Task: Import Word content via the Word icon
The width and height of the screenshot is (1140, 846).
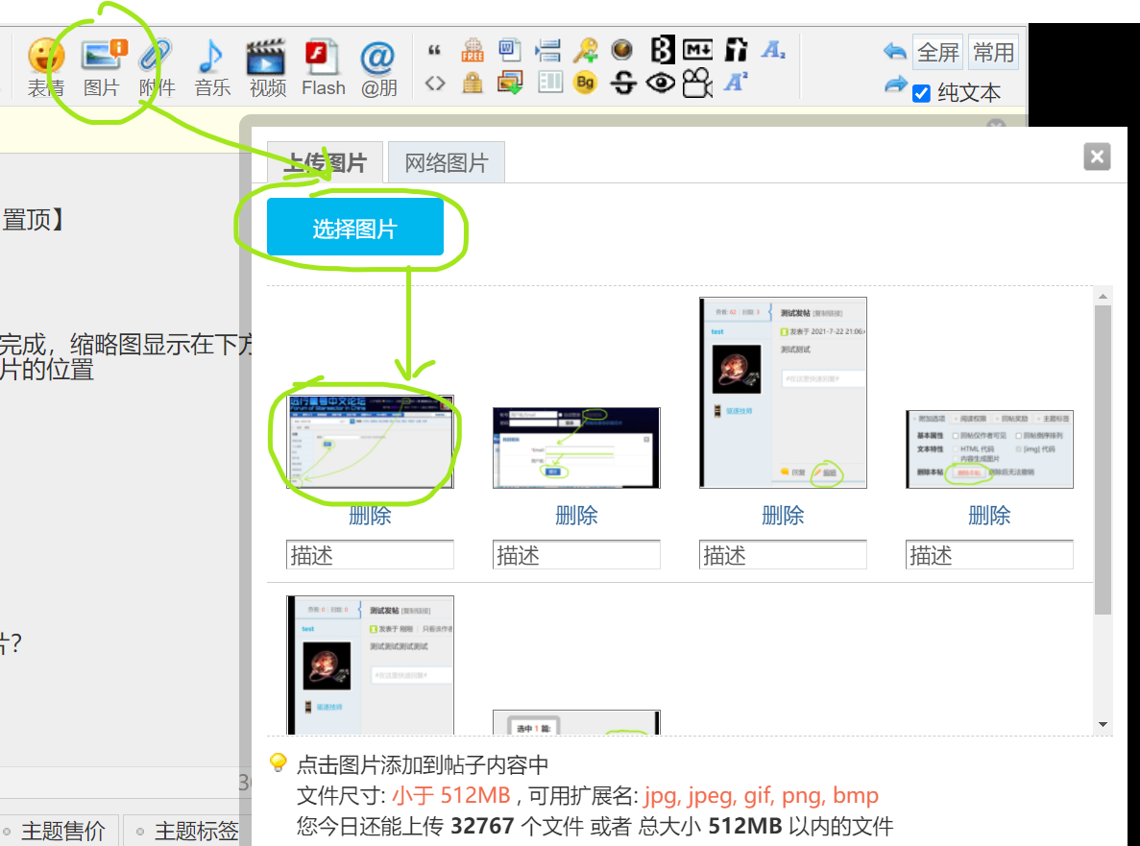Action: [509, 49]
